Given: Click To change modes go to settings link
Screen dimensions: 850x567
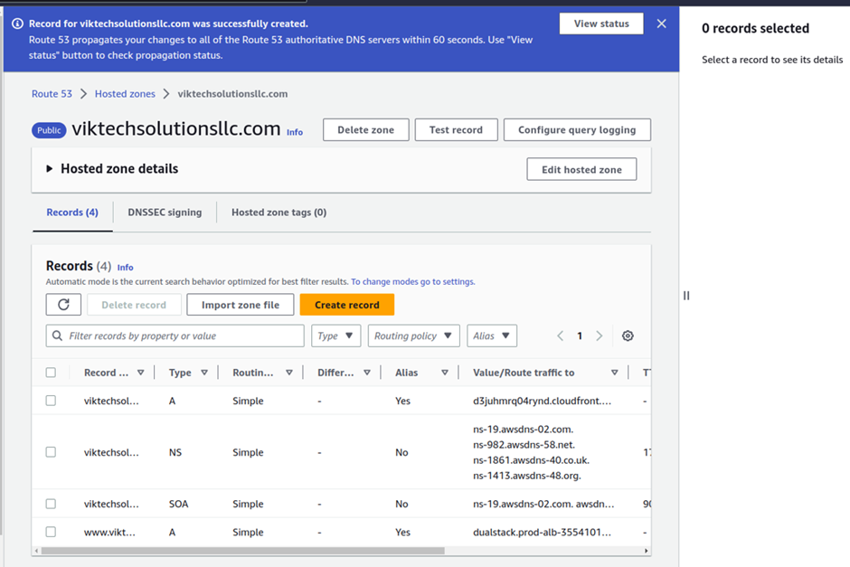Looking at the screenshot, I should tap(413, 282).
